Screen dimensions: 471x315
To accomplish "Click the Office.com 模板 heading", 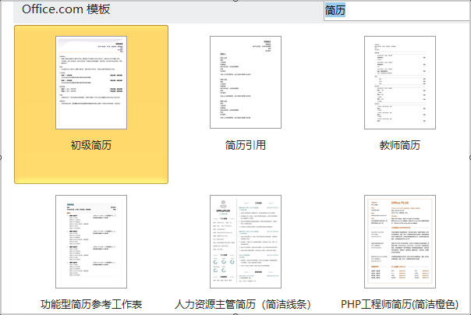I will point(66,9).
